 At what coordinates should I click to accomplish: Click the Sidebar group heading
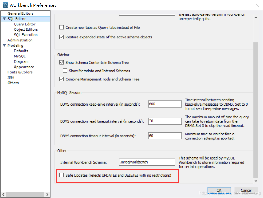coord(63,55)
